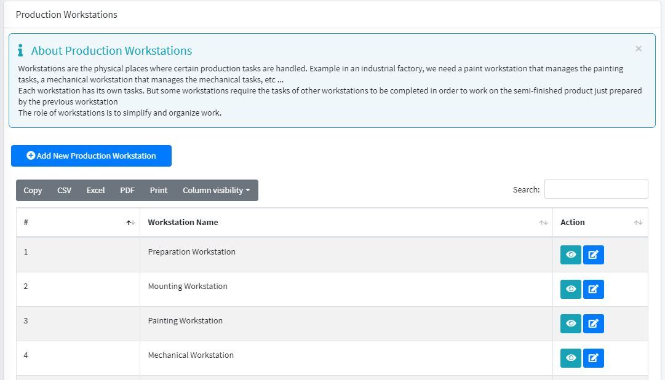Sort by the Action column
665x380 pixels.
600,223
